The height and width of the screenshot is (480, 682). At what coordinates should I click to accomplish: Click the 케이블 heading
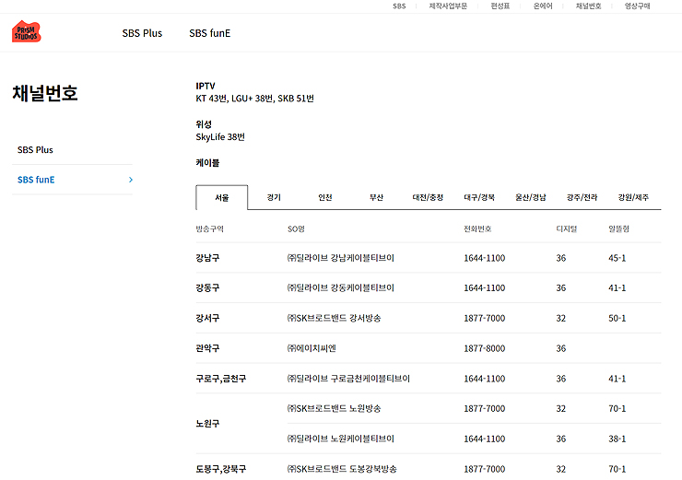coord(207,163)
